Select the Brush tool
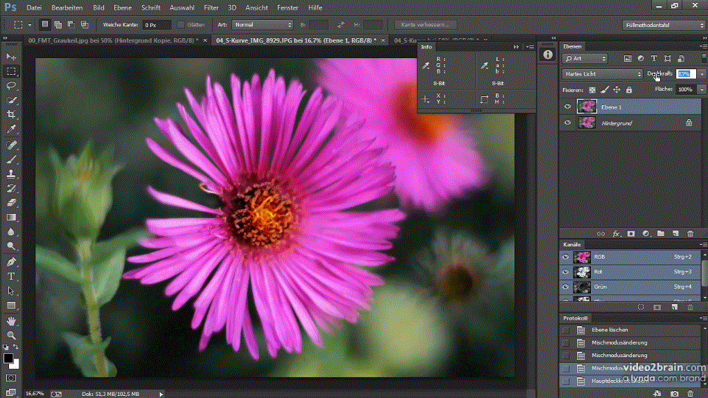The height and width of the screenshot is (398, 708). pyautogui.click(x=11, y=159)
